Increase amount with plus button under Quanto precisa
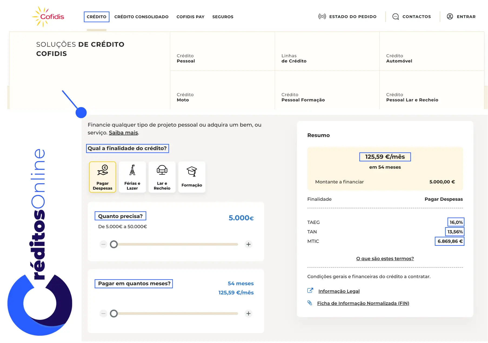Screen dimensions: 488x343 click(x=248, y=244)
